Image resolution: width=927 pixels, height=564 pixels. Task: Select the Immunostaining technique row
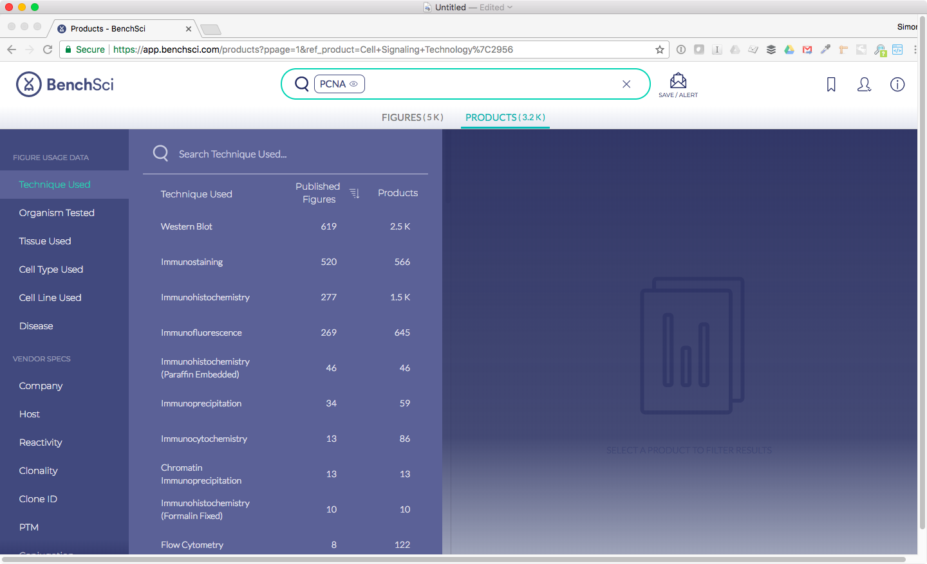tap(286, 262)
